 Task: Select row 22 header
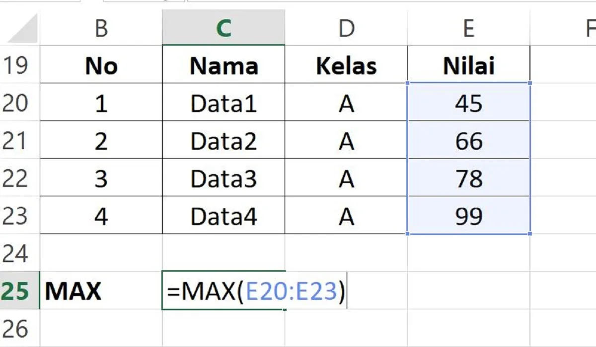pos(20,178)
